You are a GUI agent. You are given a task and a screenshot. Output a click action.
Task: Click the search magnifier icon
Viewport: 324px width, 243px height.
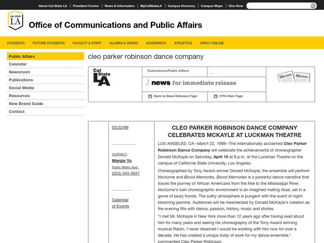(x=313, y=6)
